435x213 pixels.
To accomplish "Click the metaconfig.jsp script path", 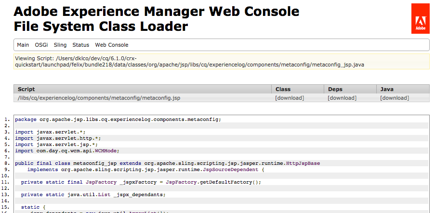I will click(x=99, y=98).
